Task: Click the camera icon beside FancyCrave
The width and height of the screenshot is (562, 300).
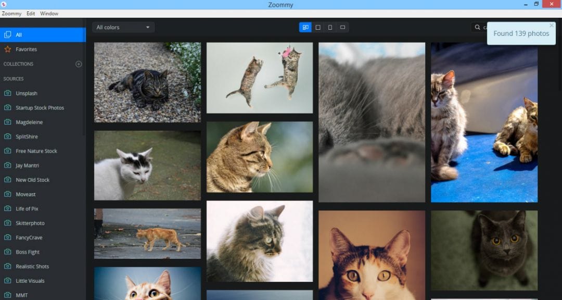Action: tap(7, 237)
